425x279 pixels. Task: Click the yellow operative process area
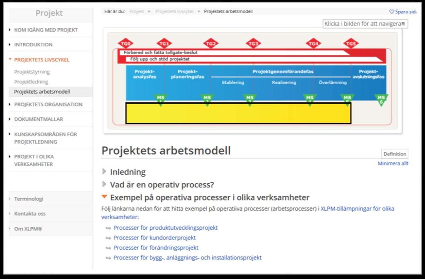click(x=238, y=114)
